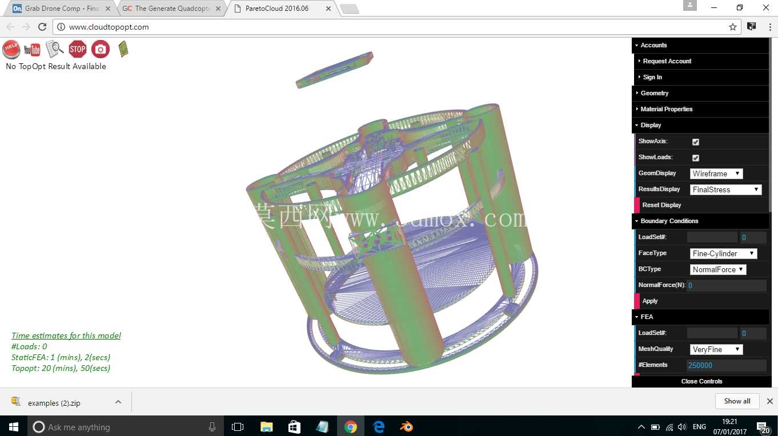Open the Action Center notifications icon
This screenshot has width=778, height=436.
coord(763,427)
